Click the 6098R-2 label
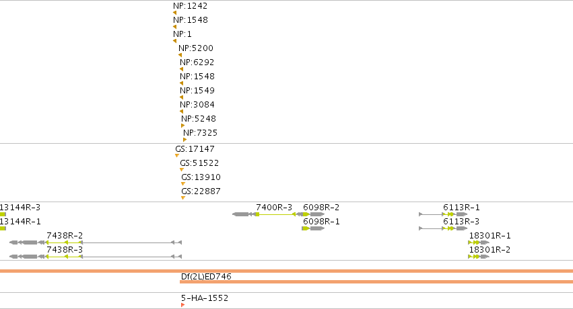The height and width of the screenshot is (309, 573). pyautogui.click(x=321, y=208)
